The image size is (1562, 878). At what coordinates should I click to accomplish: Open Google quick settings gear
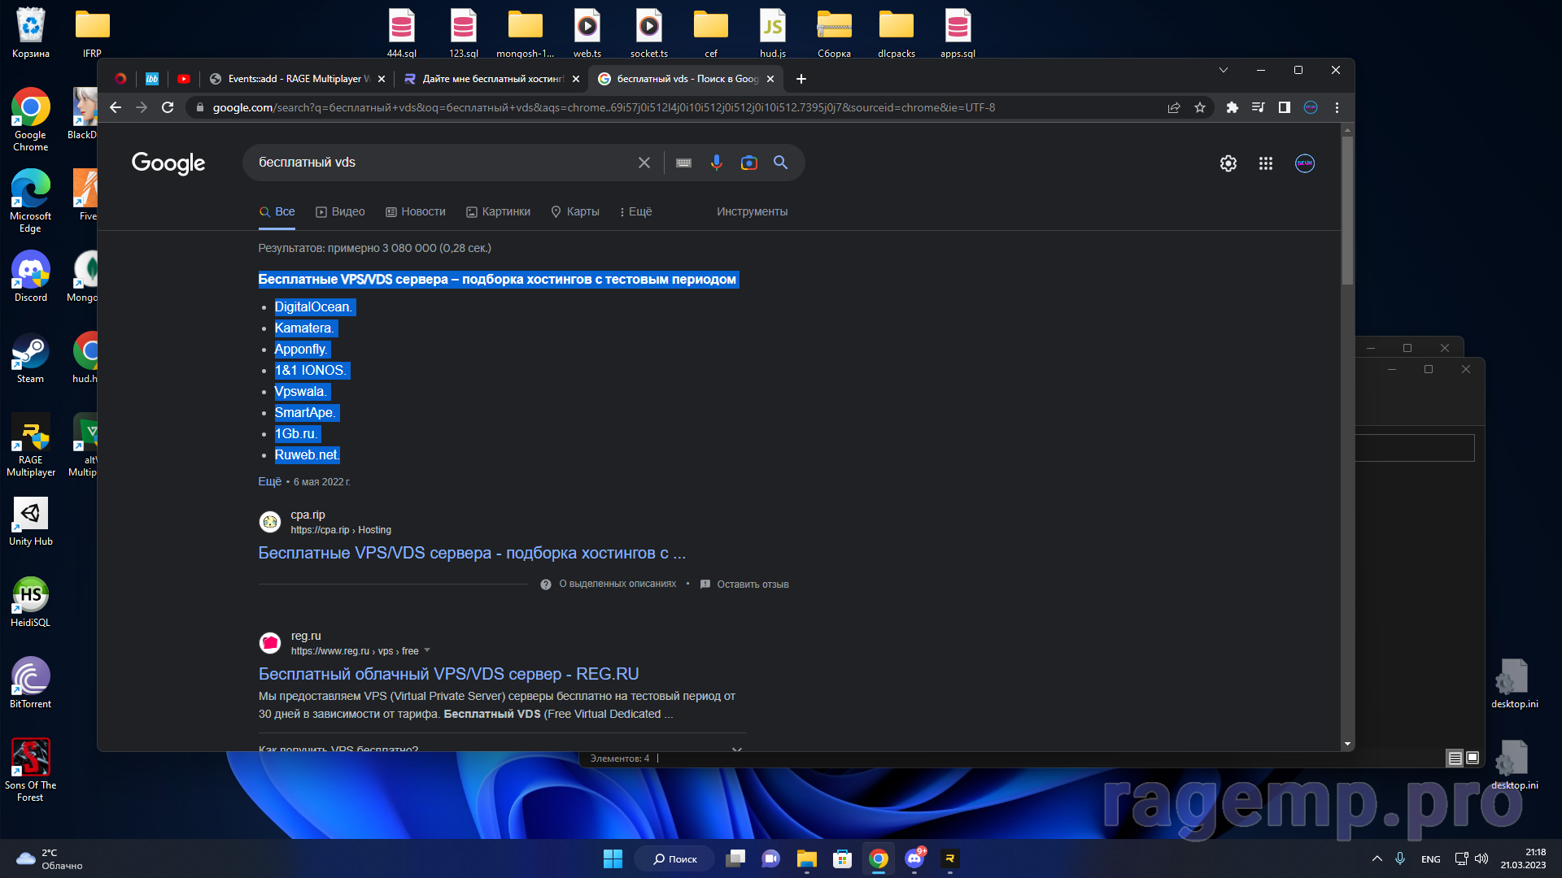pyautogui.click(x=1228, y=163)
